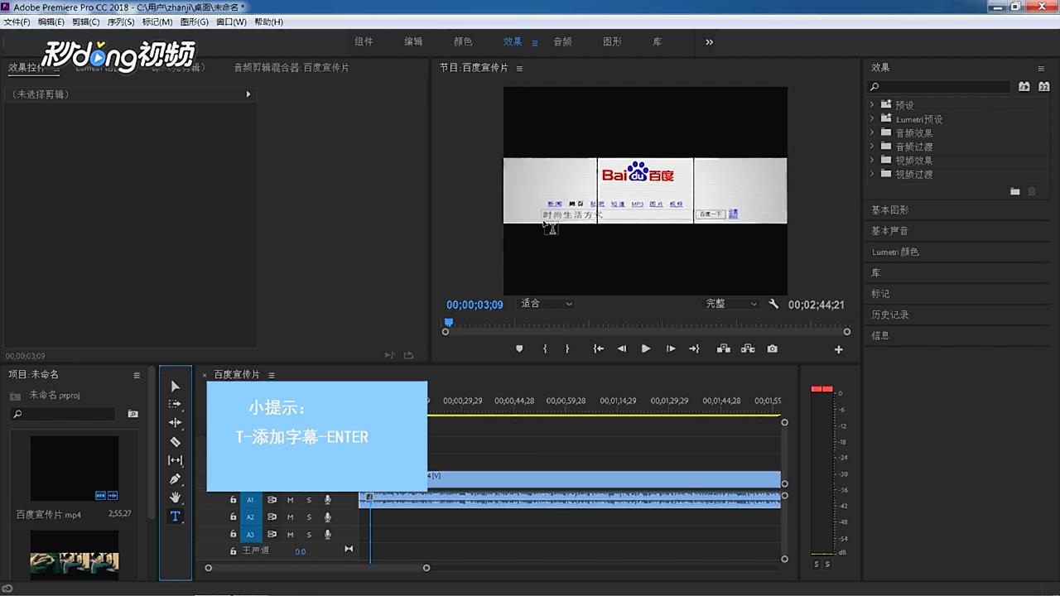Open the 适合 zoom level dropdown

coord(546,304)
